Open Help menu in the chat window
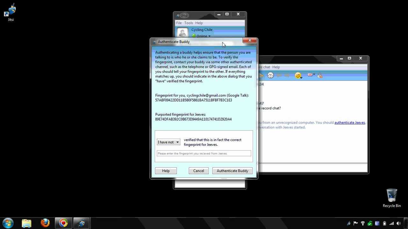This screenshot has width=408, height=229. [276, 67]
